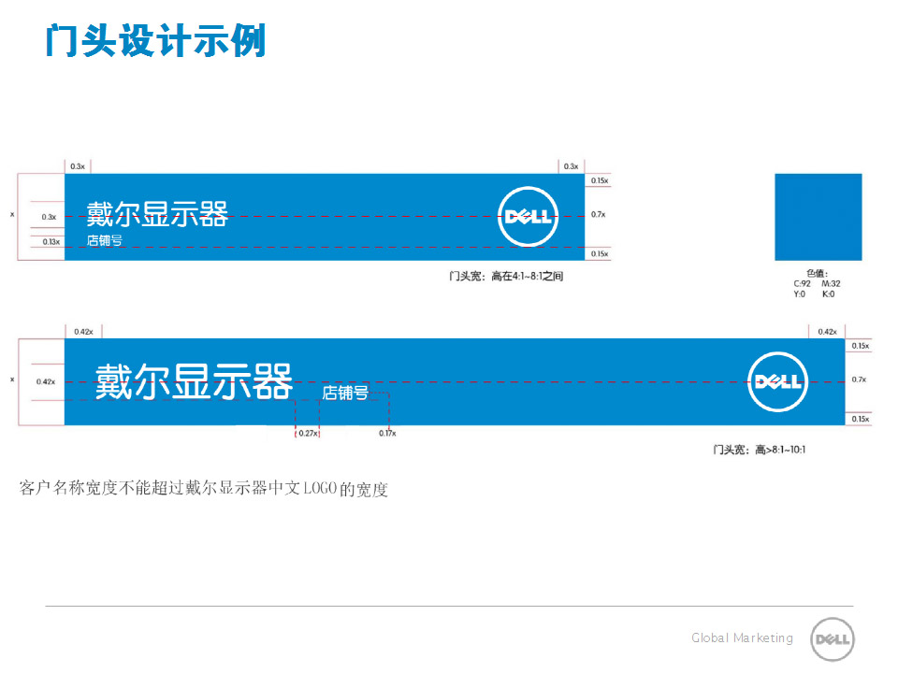898x673 pixels.
Task: Click the caption 门头宽：高>8:1~10:1
Action: coord(759,450)
